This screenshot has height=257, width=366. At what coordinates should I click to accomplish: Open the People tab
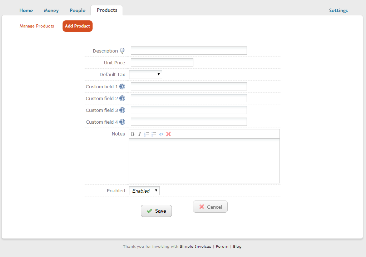pyautogui.click(x=78, y=10)
